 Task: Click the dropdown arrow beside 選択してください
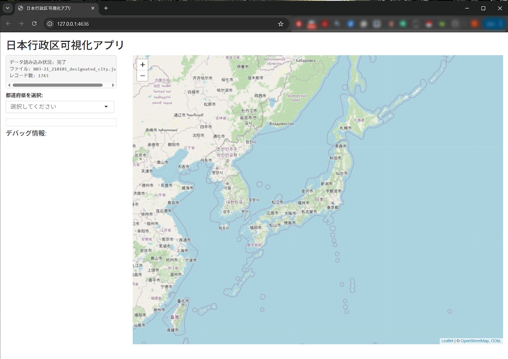point(106,107)
